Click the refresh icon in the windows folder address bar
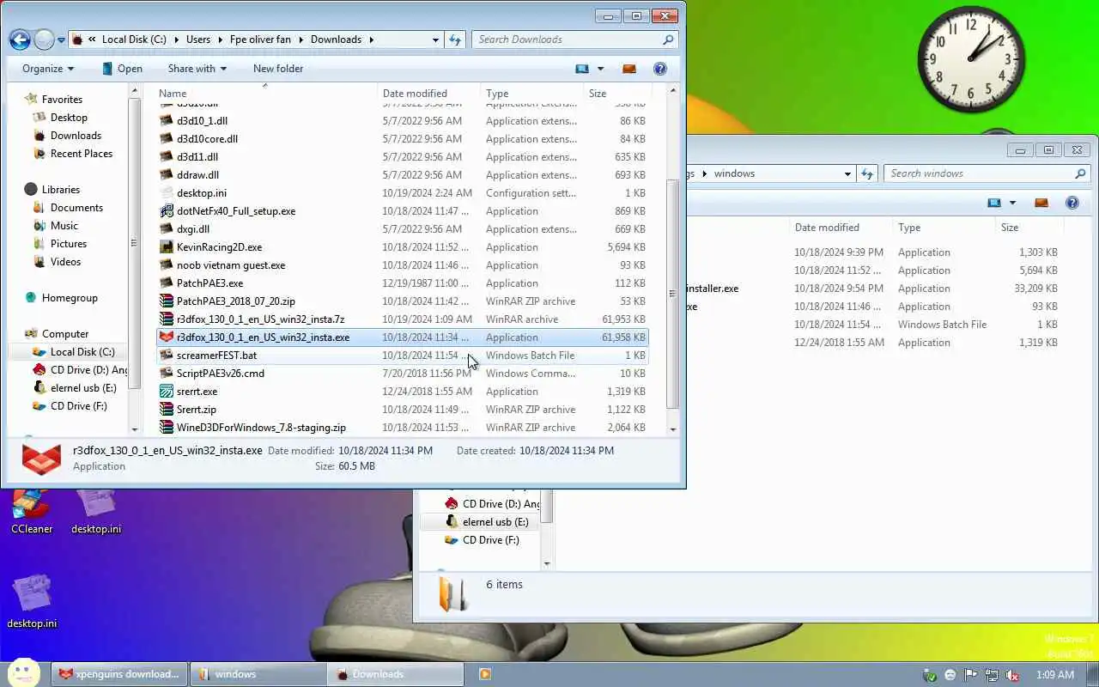 (x=867, y=173)
